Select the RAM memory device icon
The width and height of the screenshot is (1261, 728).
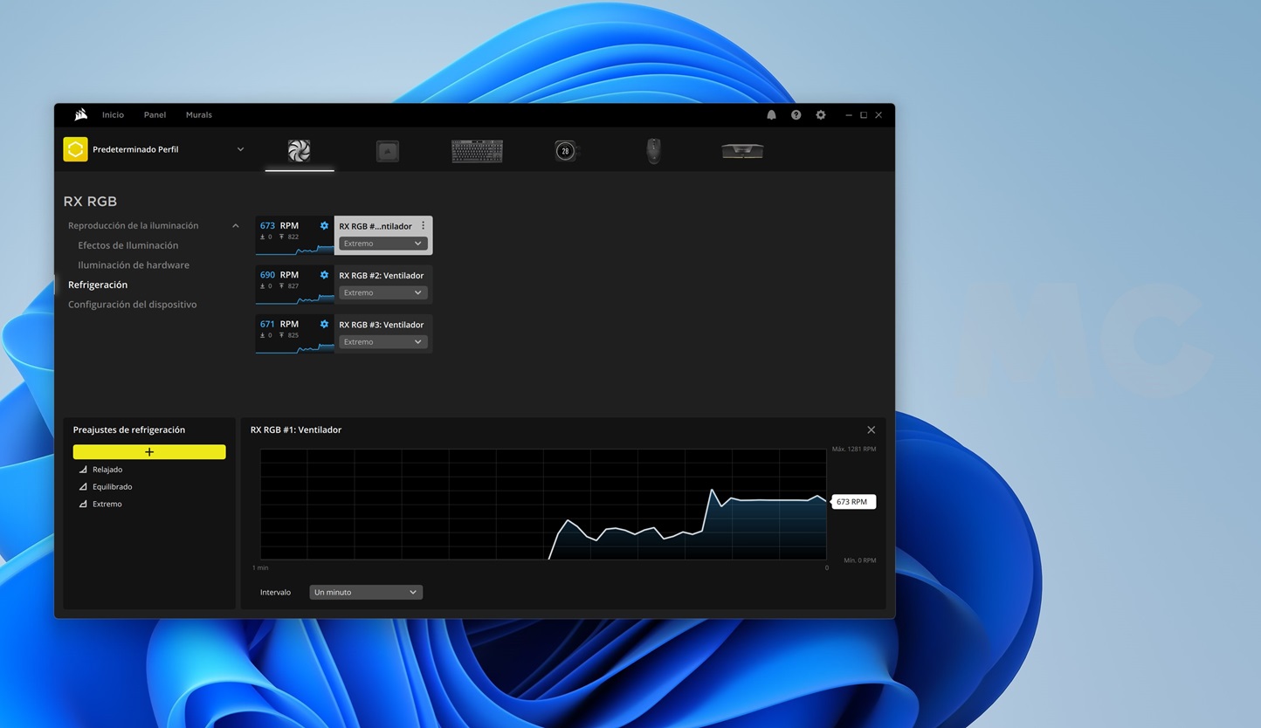[742, 151]
